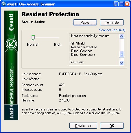The image size is (131, 133).
Task: Select the '- Direct Connect++' entry
Action: tap(82, 55)
